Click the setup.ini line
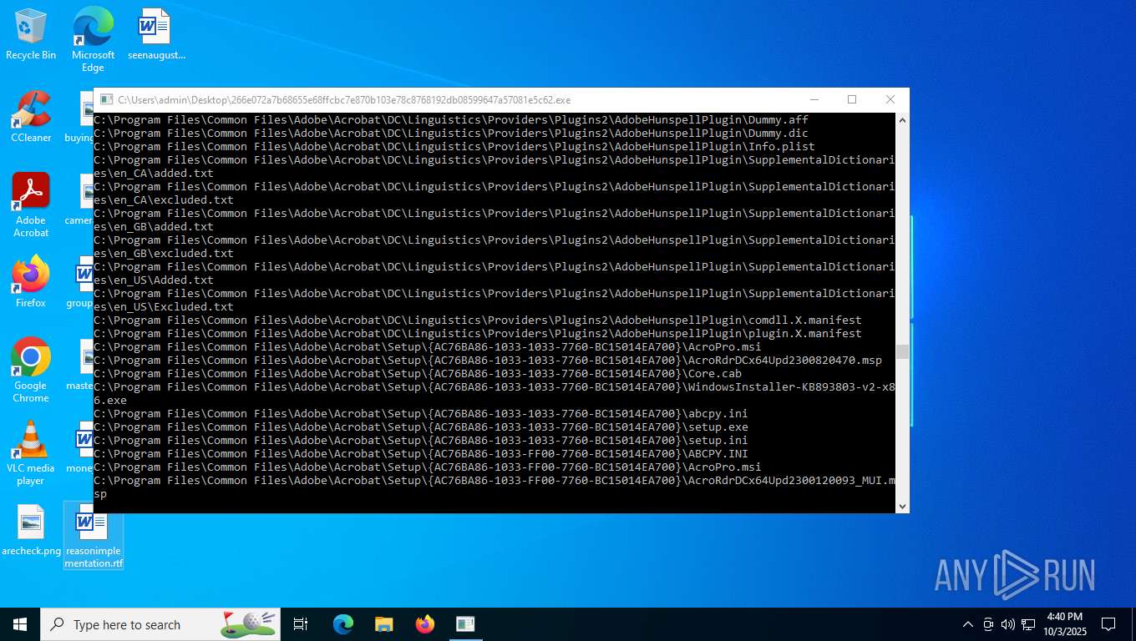The height and width of the screenshot is (641, 1136). click(x=421, y=441)
